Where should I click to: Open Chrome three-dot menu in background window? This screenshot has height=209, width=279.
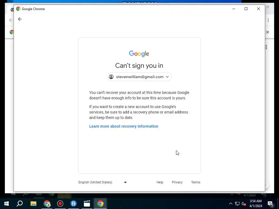[268, 20]
